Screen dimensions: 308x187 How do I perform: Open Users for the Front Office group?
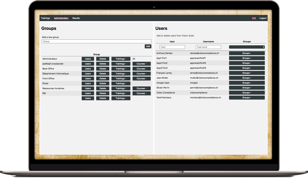point(88,79)
